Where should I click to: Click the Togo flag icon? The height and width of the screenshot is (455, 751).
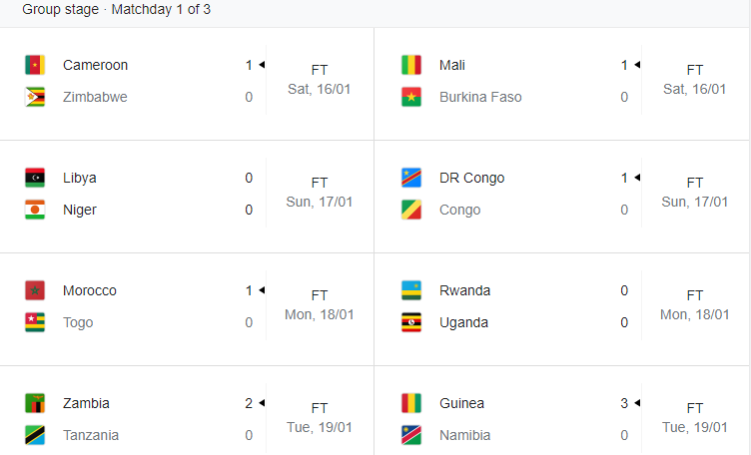(35, 322)
